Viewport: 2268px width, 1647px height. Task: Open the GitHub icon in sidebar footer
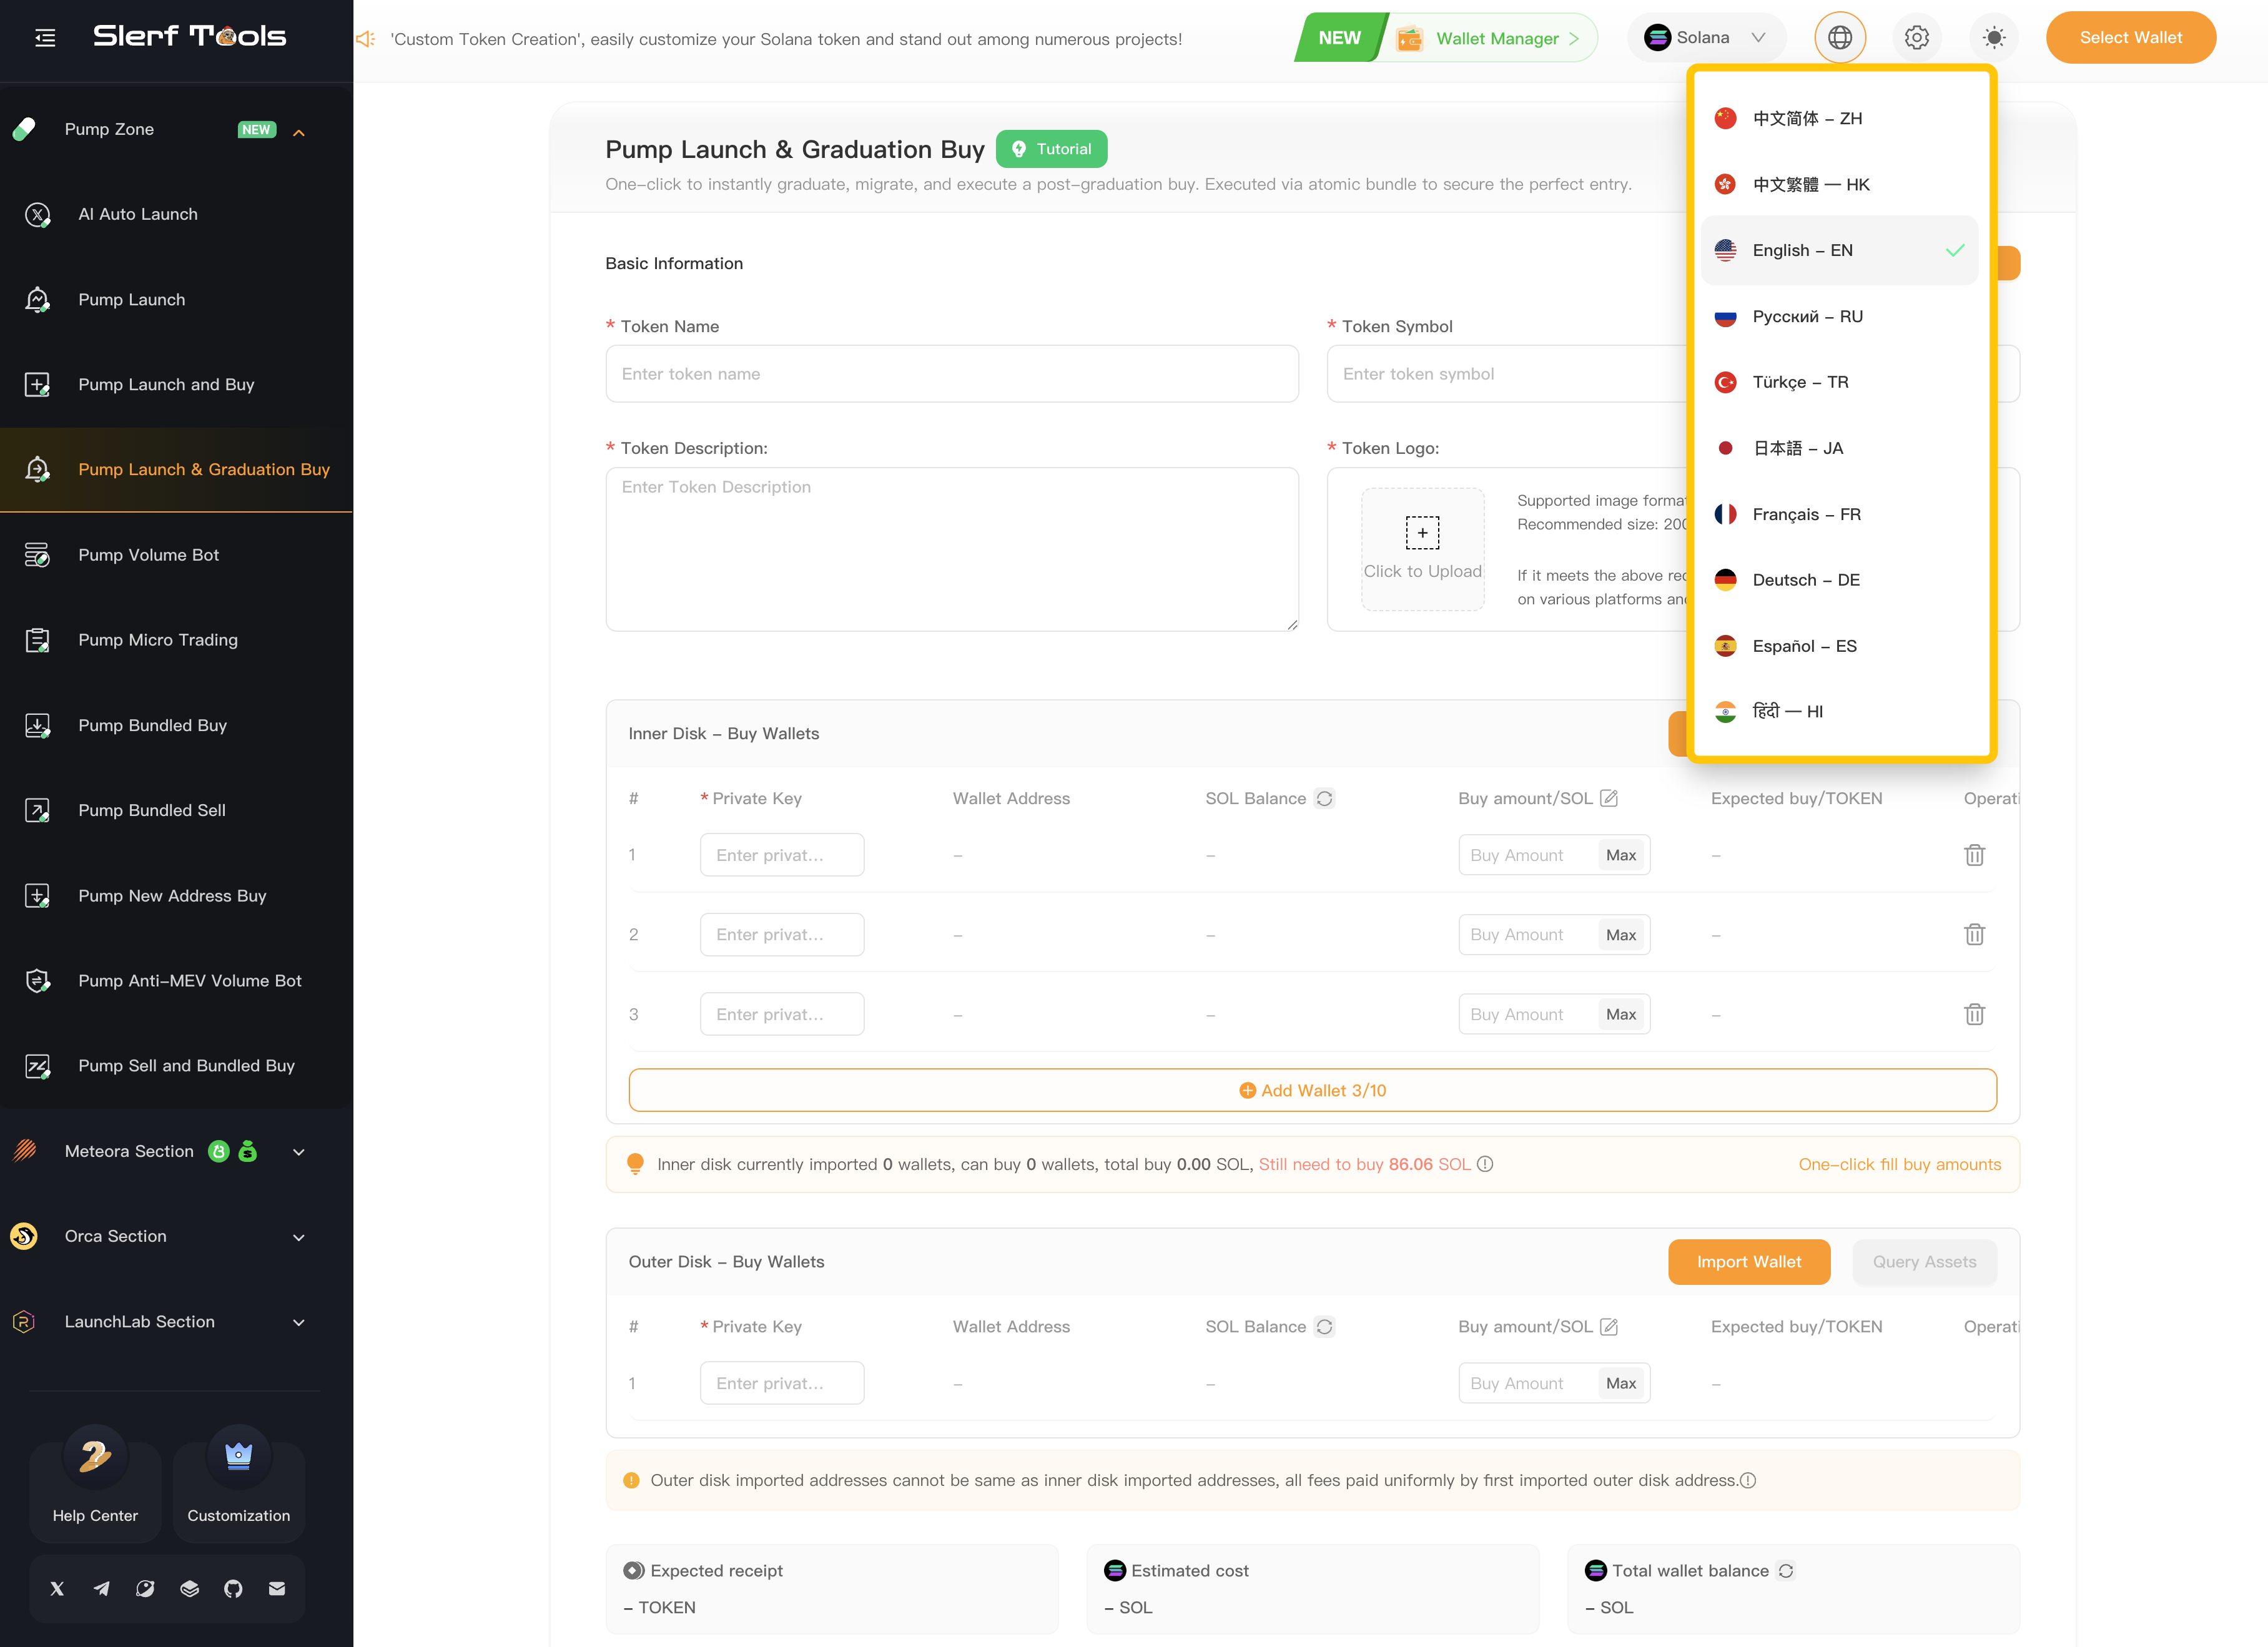(x=233, y=1588)
